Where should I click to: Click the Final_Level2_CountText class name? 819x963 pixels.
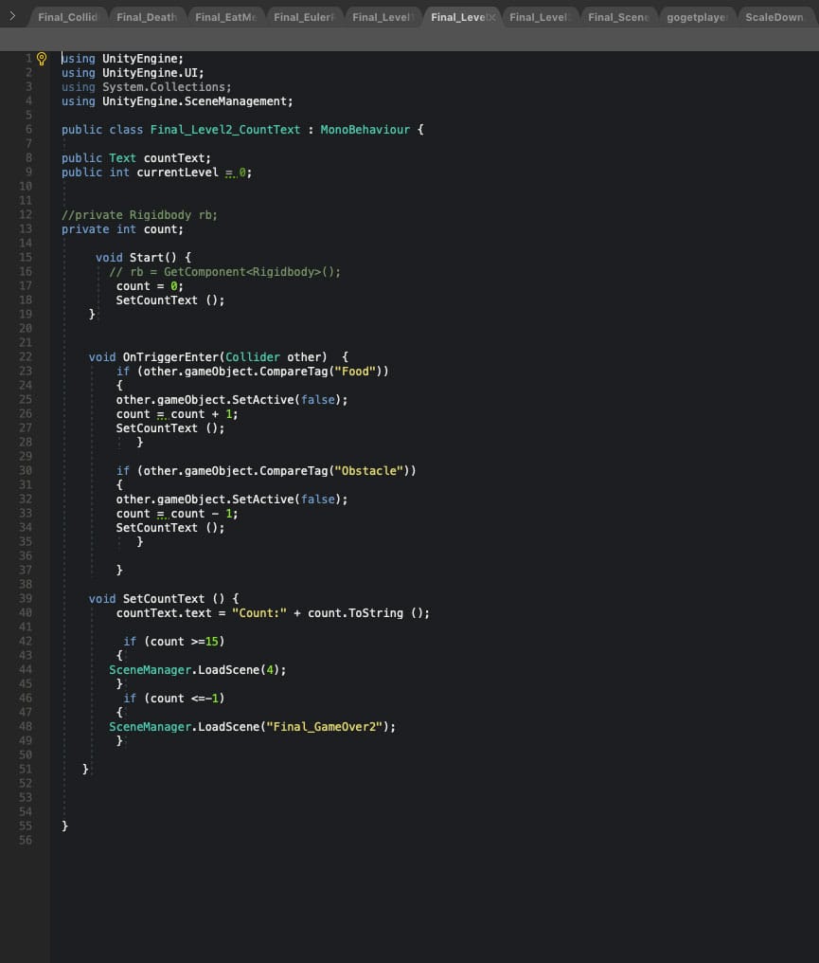pos(224,130)
